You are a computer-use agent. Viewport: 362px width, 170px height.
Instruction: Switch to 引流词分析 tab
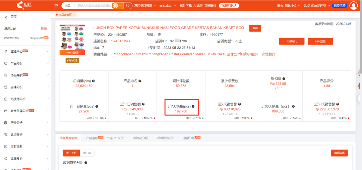(x=140, y=138)
